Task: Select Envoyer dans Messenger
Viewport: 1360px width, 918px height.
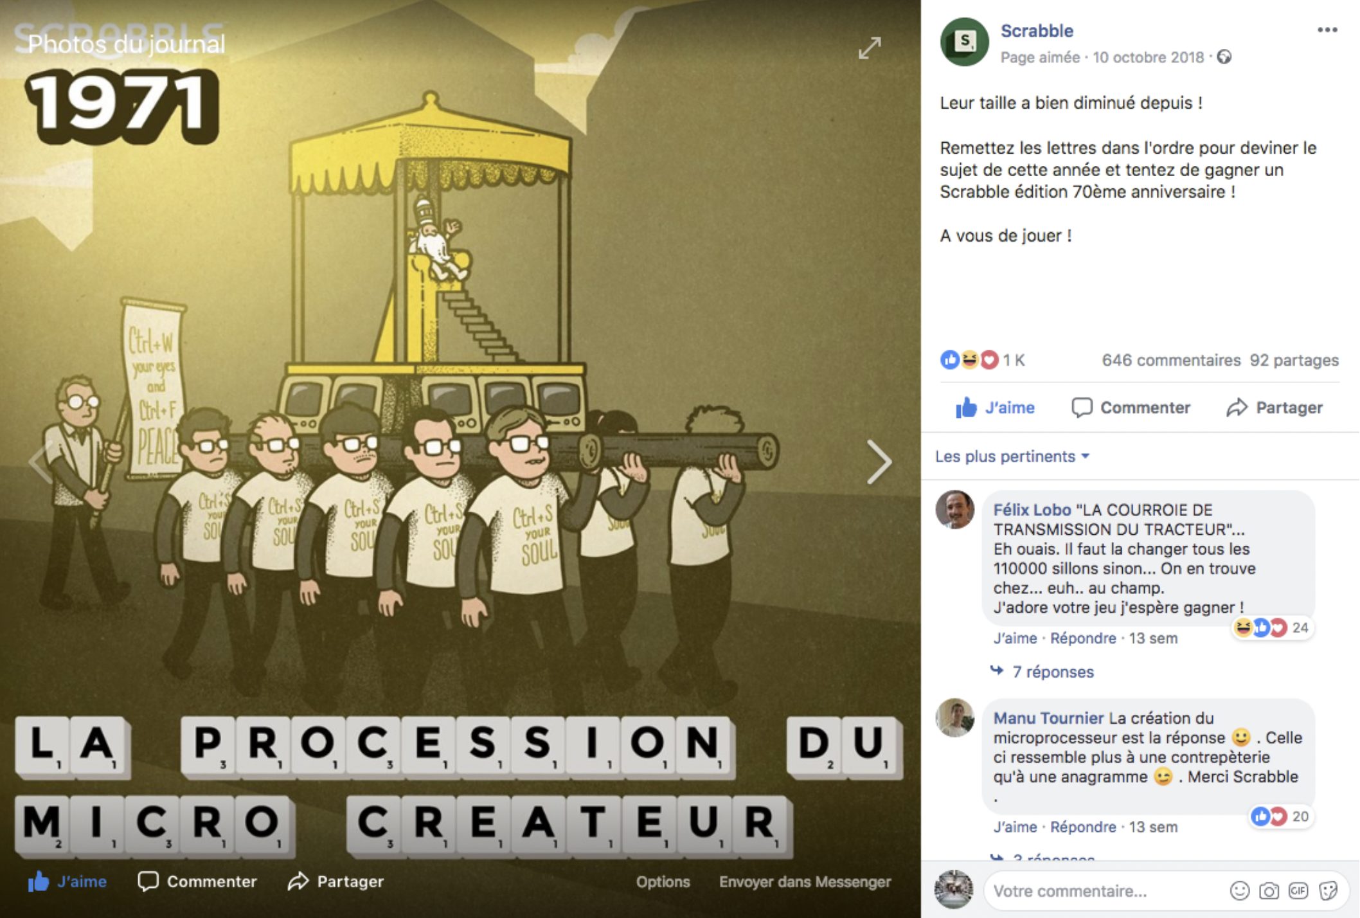Action: 805,882
